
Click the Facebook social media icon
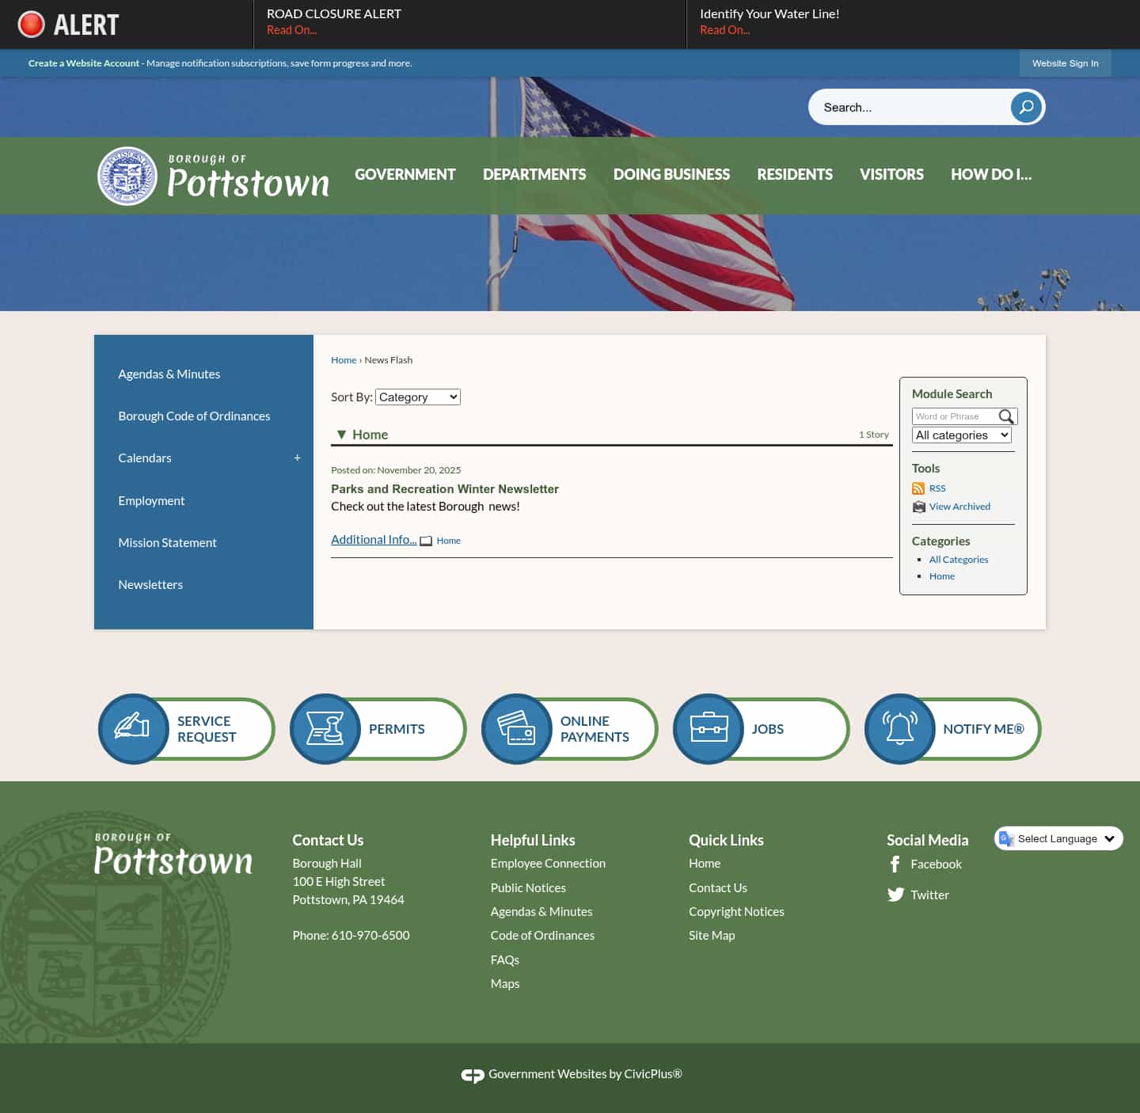(895, 864)
